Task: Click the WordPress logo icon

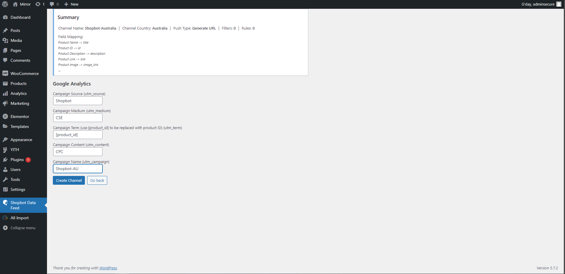Action: 5,4
